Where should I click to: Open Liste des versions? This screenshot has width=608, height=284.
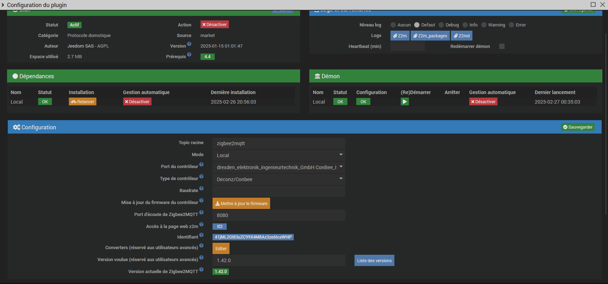[x=374, y=261]
